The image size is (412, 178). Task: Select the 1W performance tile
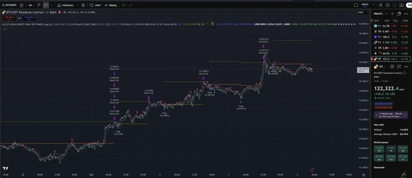click(x=379, y=149)
